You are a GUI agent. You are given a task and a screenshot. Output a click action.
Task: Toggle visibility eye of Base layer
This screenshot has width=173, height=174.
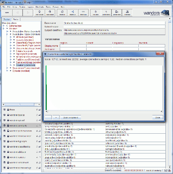pyautogui.click(x=4, y=110)
